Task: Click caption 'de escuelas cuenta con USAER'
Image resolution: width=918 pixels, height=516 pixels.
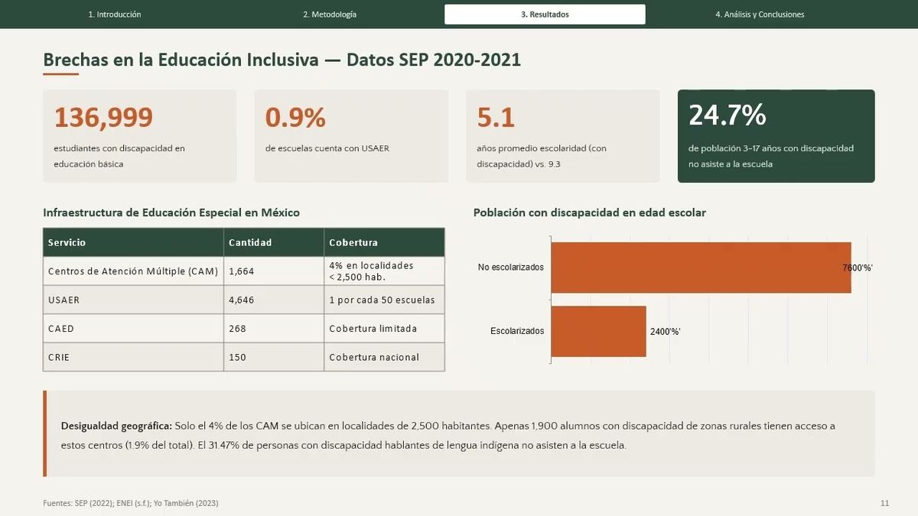Action: coord(327,148)
